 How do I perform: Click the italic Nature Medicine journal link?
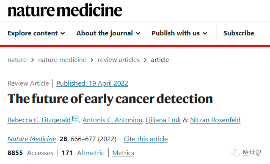coord(32,139)
